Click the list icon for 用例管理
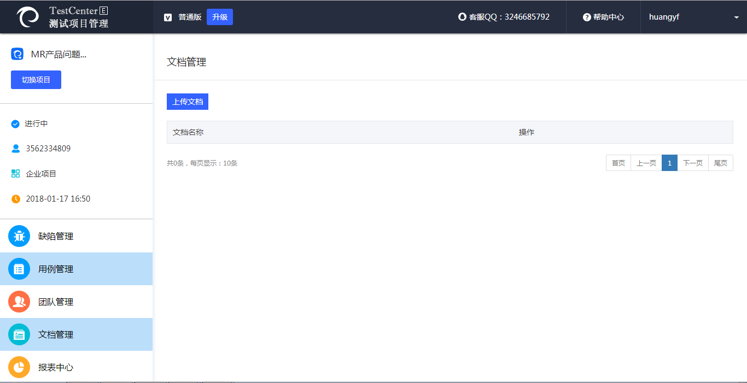Image resolution: width=747 pixels, height=383 pixels. tap(19, 269)
